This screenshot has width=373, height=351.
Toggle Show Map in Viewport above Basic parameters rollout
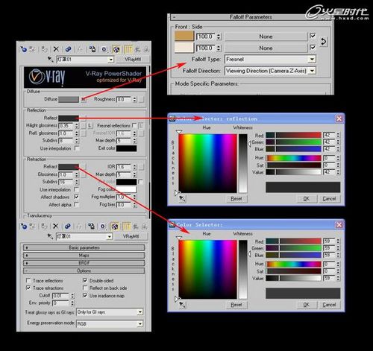click(x=115, y=227)
